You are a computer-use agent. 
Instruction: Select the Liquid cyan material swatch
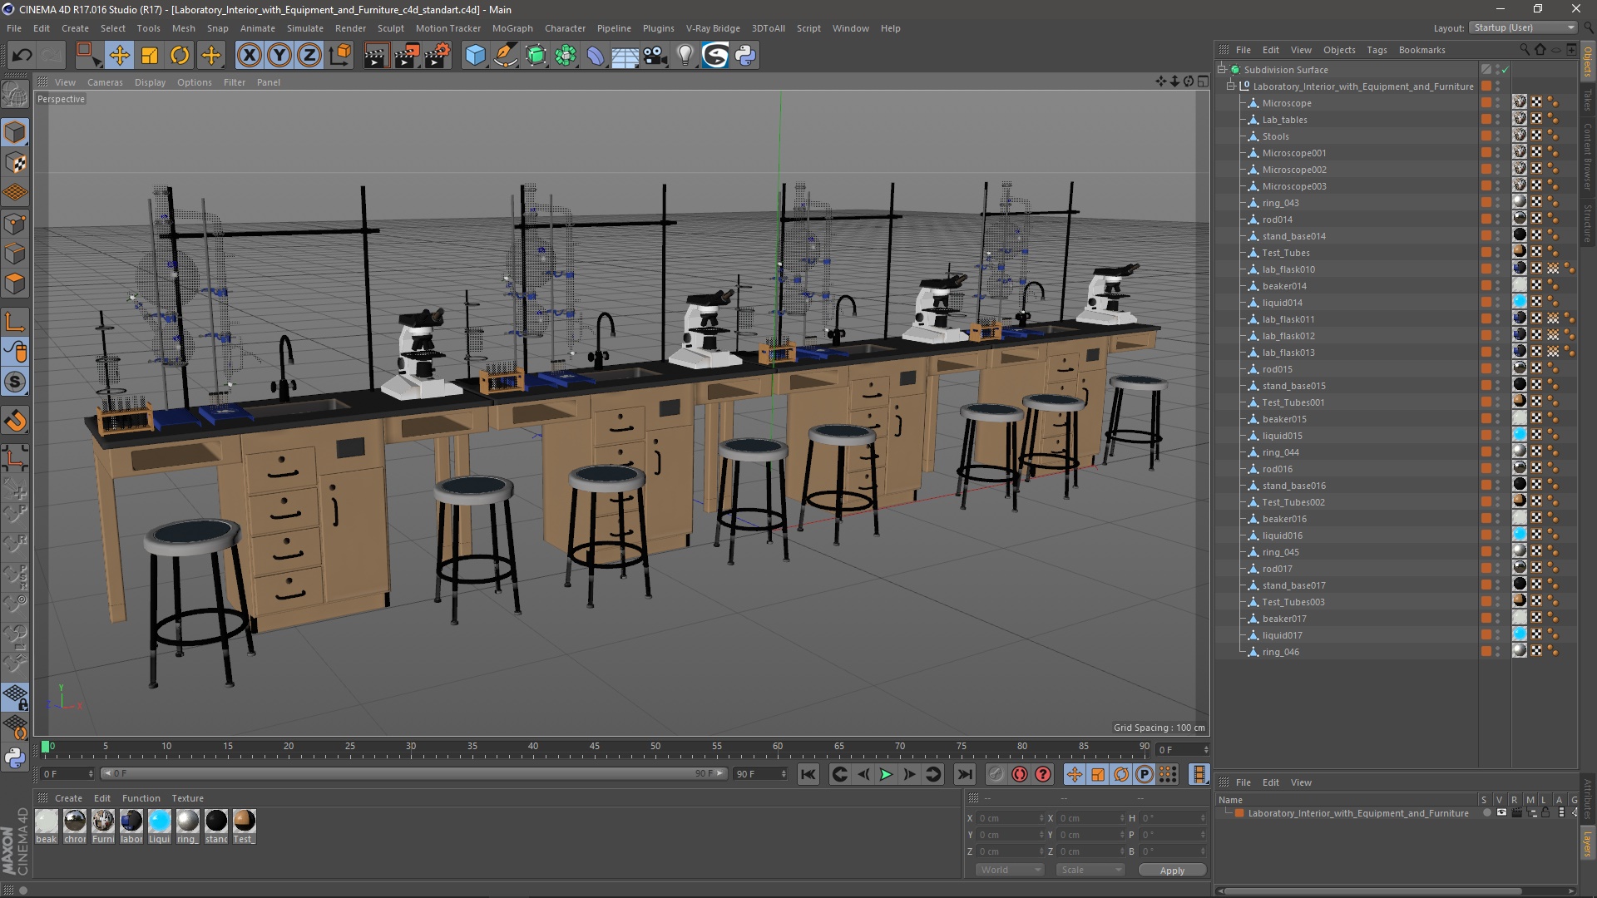(160, 822)
